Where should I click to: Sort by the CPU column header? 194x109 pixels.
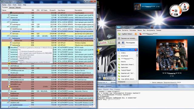point(38,10)
